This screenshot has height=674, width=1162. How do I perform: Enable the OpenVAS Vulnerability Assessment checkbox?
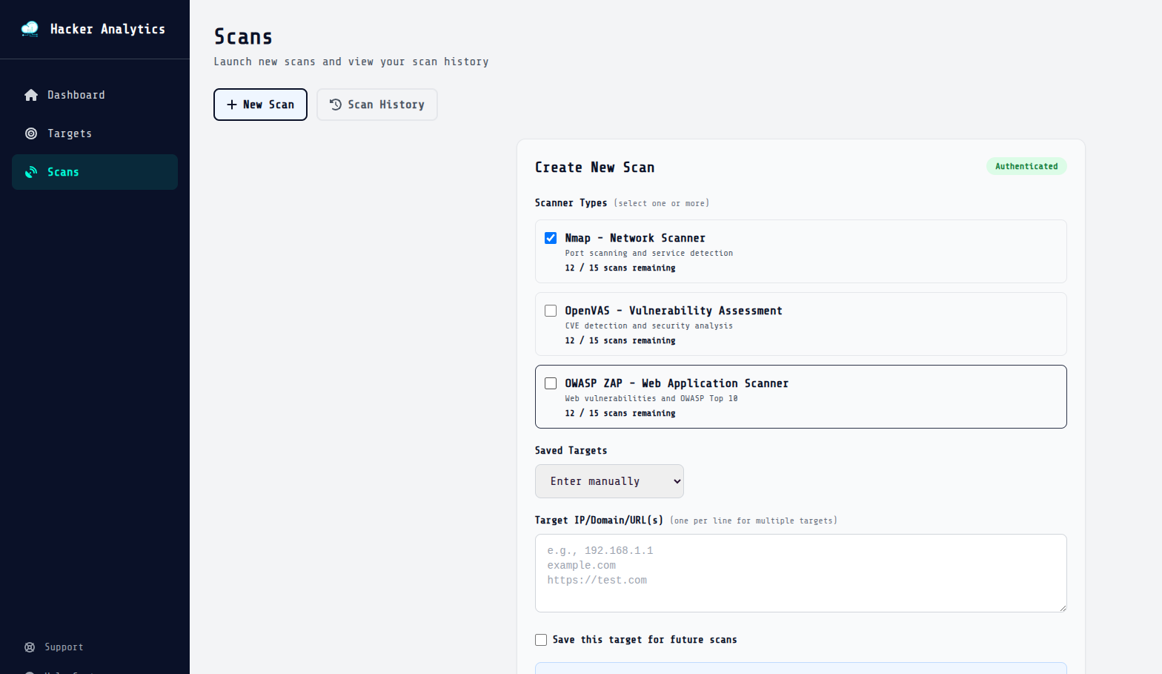[x=551, y=311]
